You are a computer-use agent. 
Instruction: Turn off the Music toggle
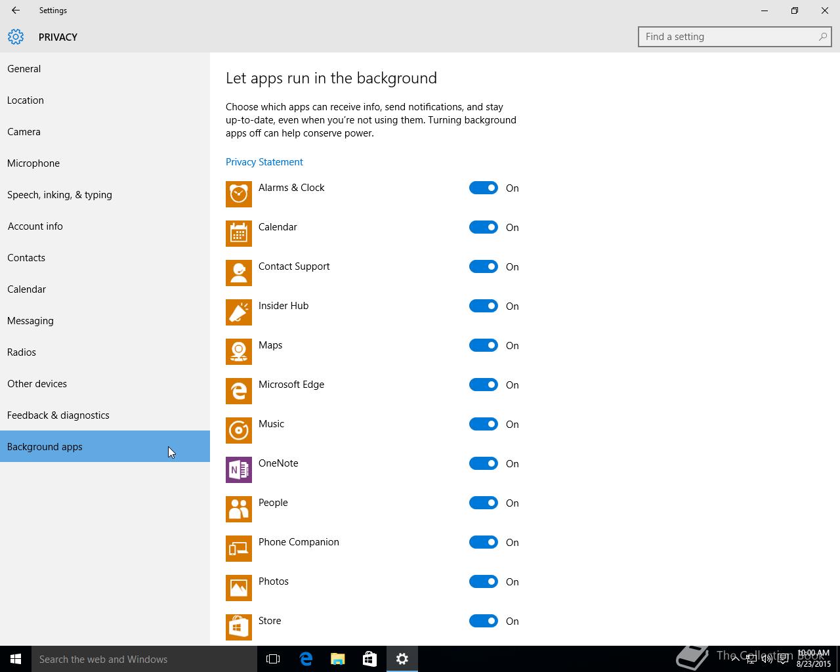click(484, 424)
